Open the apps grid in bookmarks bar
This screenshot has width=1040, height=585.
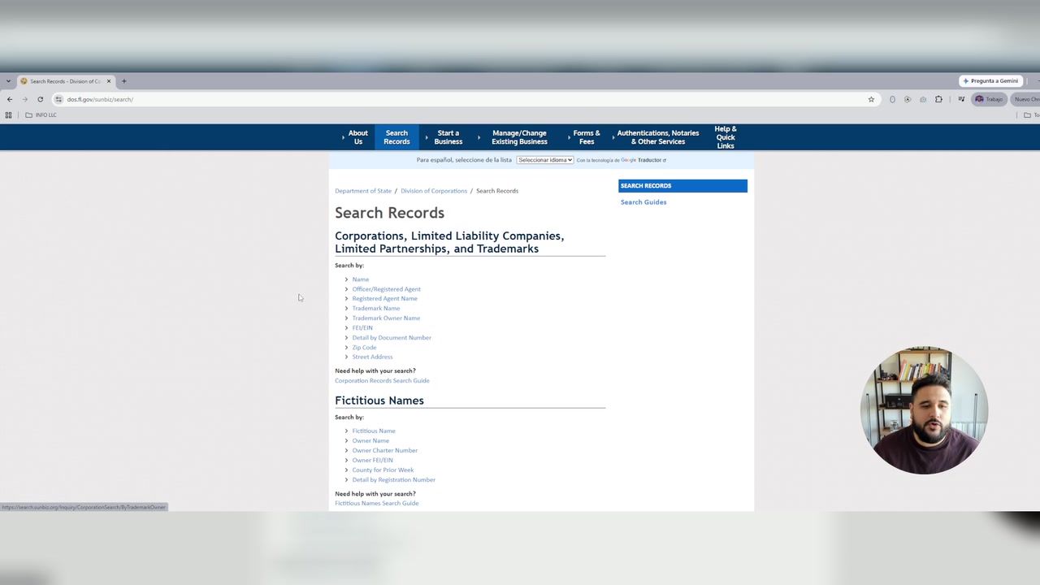pos(9,115)
